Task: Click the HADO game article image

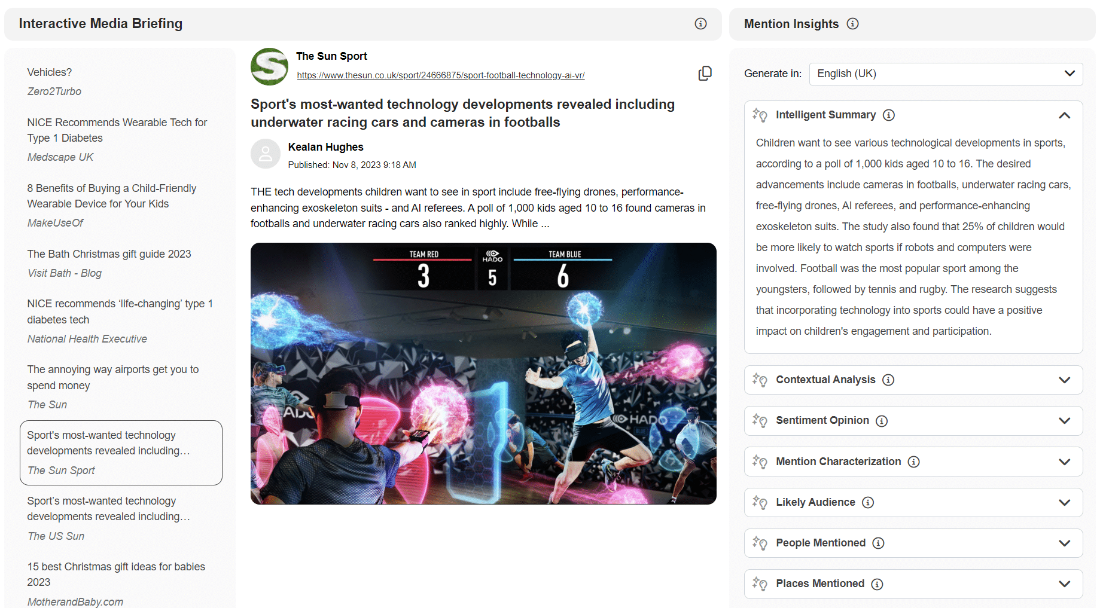Action: [x=483, y=374]
